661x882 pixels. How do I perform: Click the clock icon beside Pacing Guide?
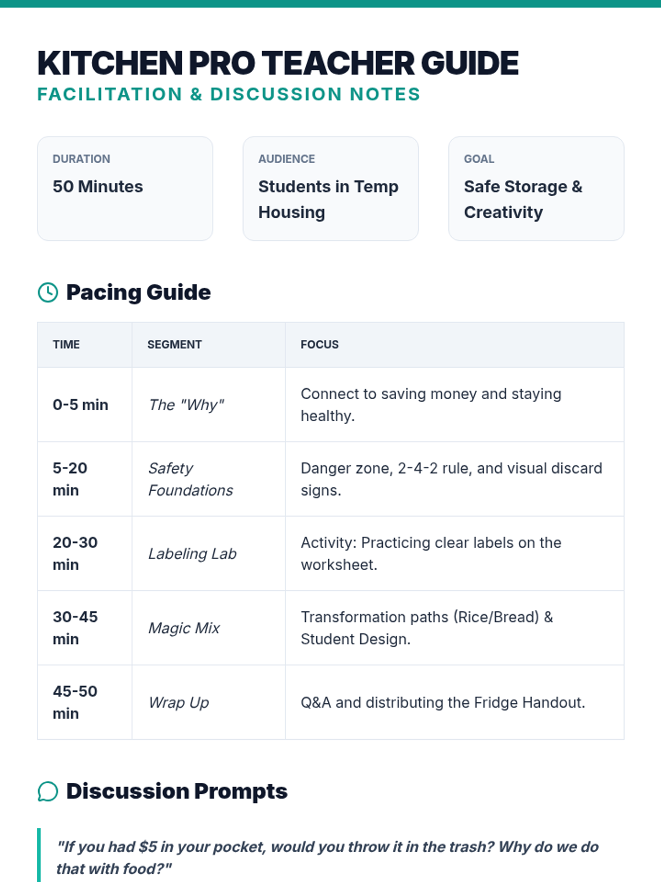click(x=48, y=292)
